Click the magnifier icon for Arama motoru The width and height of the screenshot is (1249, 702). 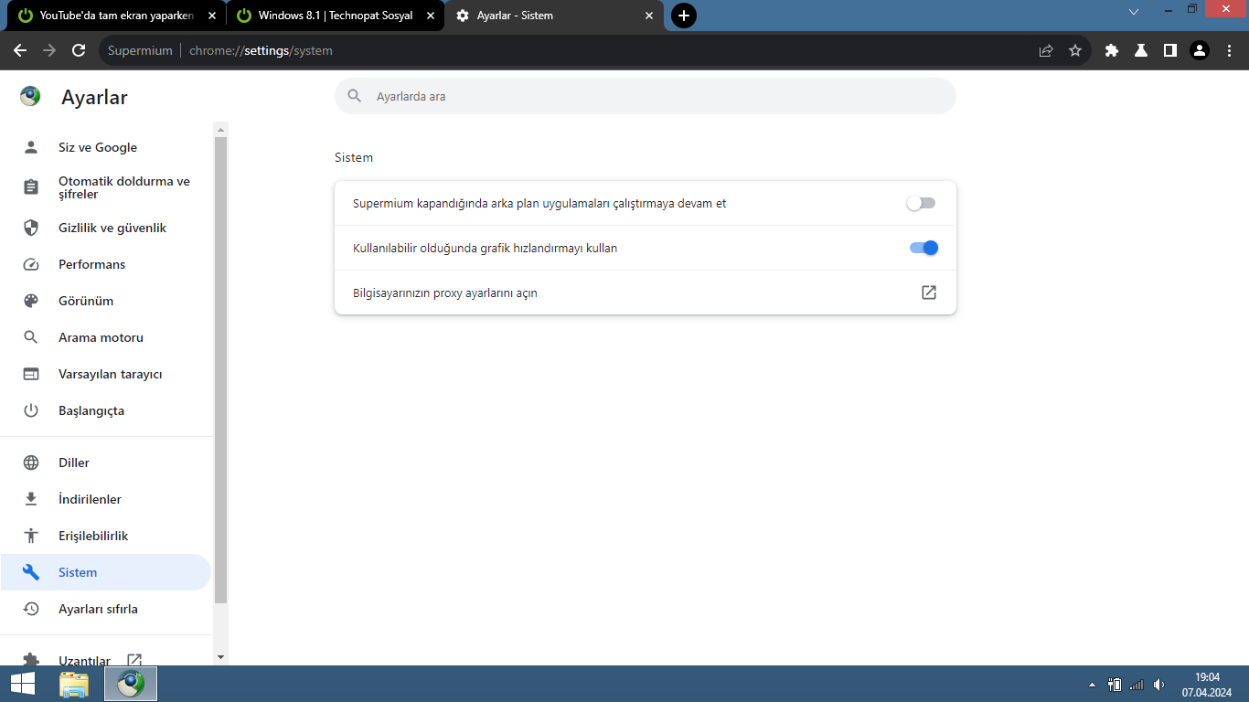31,337
